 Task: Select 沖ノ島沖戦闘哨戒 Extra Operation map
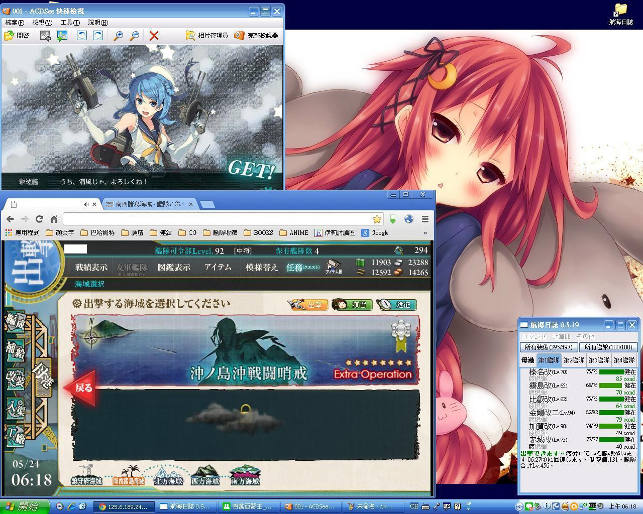tap(246, 350)
